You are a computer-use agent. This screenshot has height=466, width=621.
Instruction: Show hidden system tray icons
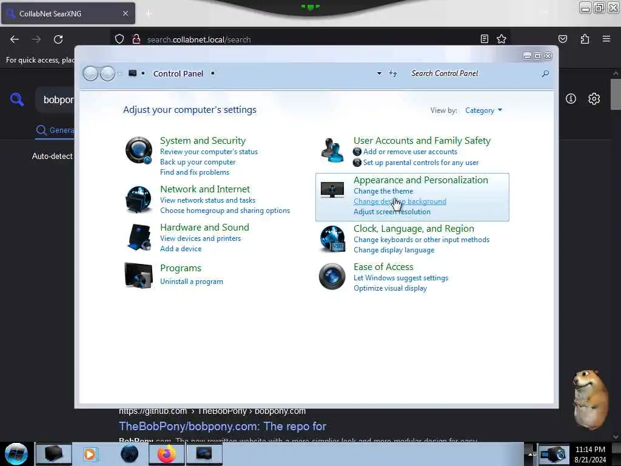(x=529, y=454)
